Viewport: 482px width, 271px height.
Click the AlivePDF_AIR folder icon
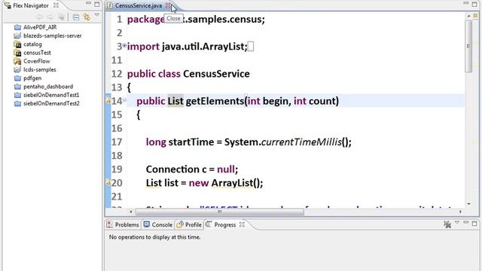tap(17, 27)
